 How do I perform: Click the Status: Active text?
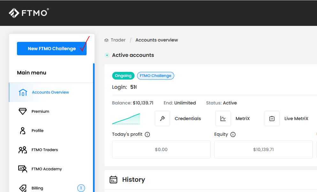(x=221, y=103)
